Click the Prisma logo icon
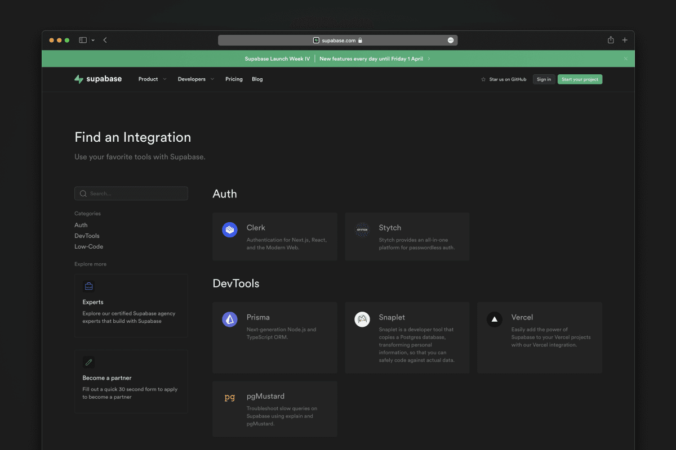Image resolution: width=676 pixels, height=450 pixels. click(x=229, y=319)
